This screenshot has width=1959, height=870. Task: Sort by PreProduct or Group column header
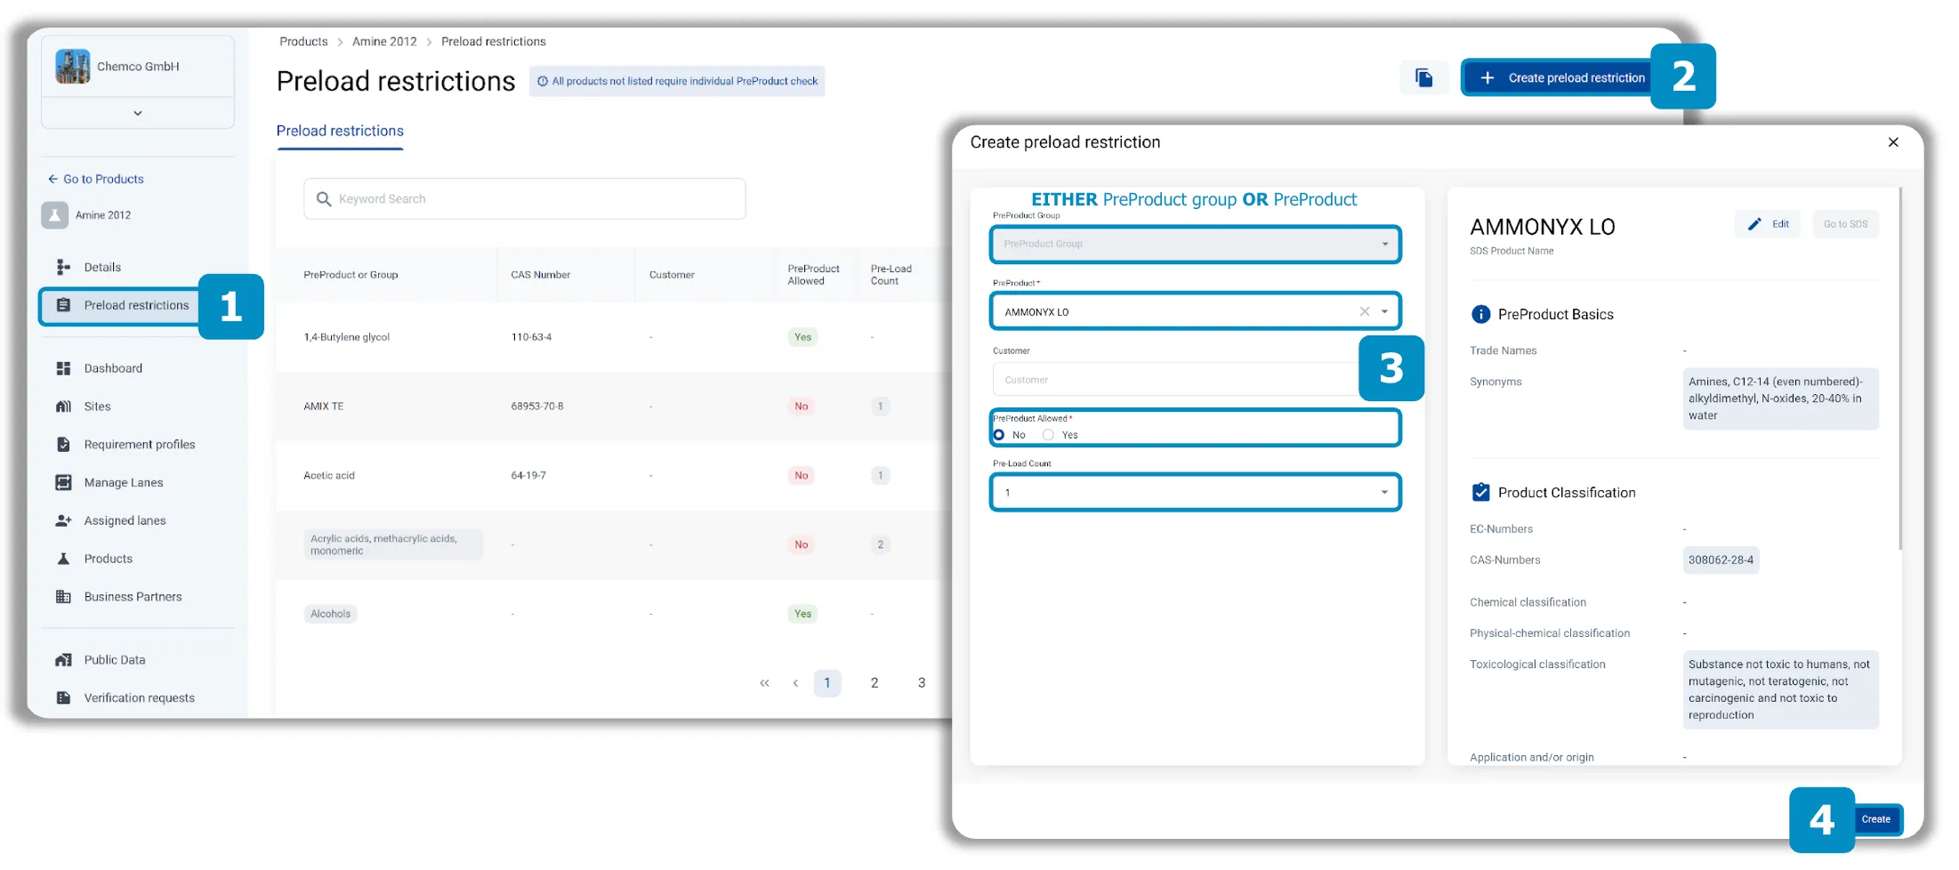(351, 275)
